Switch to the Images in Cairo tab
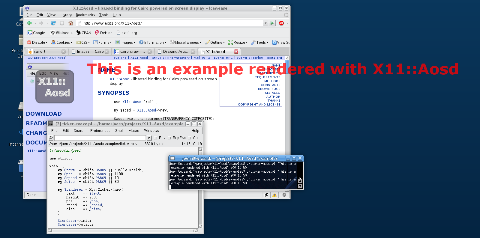 [x=90, y=52]
